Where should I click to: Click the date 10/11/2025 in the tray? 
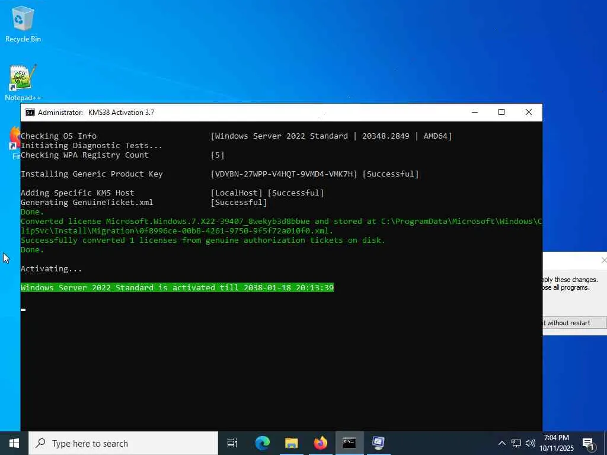point(556,448)
